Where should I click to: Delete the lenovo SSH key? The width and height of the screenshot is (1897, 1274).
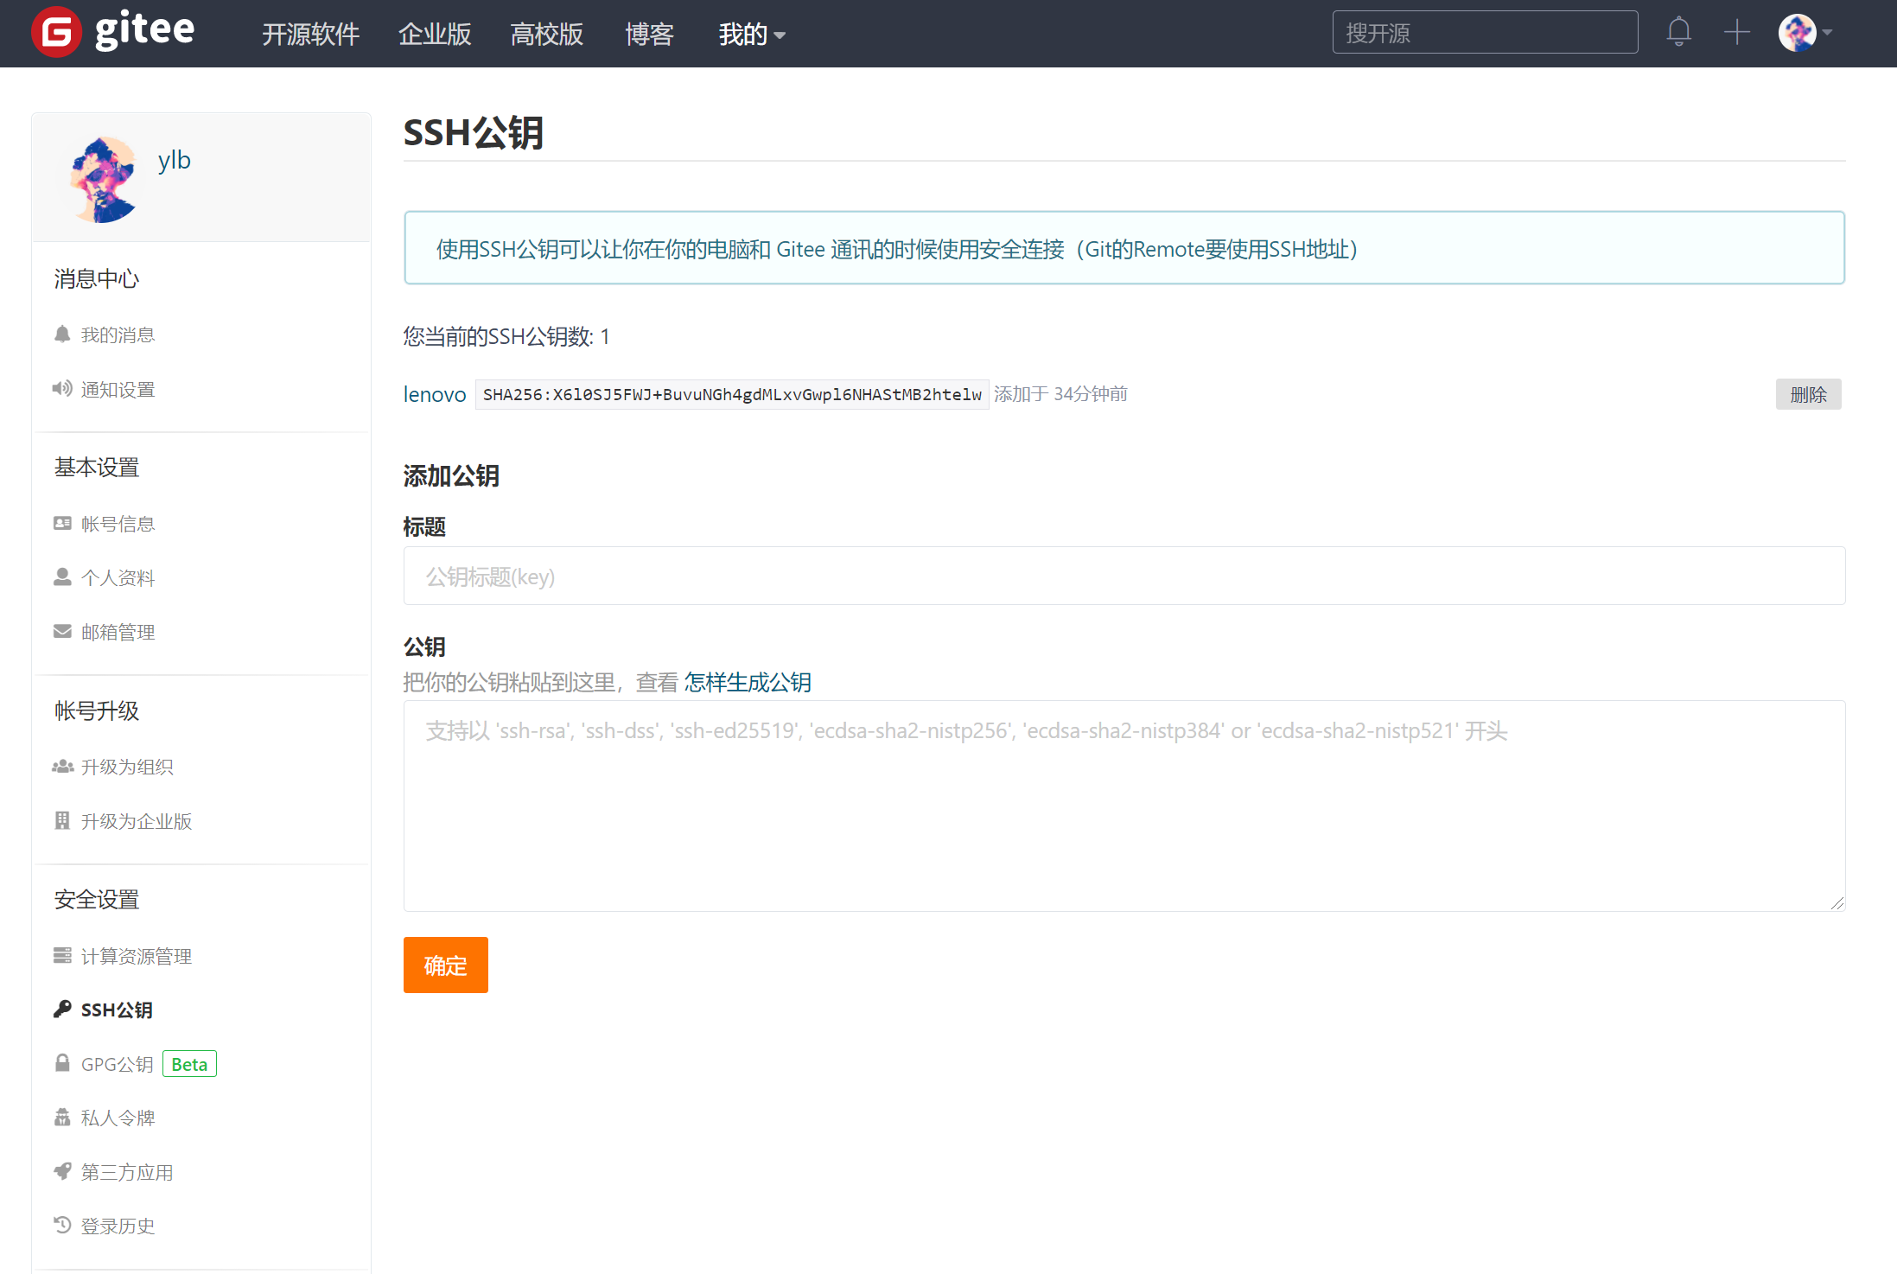1808,393
